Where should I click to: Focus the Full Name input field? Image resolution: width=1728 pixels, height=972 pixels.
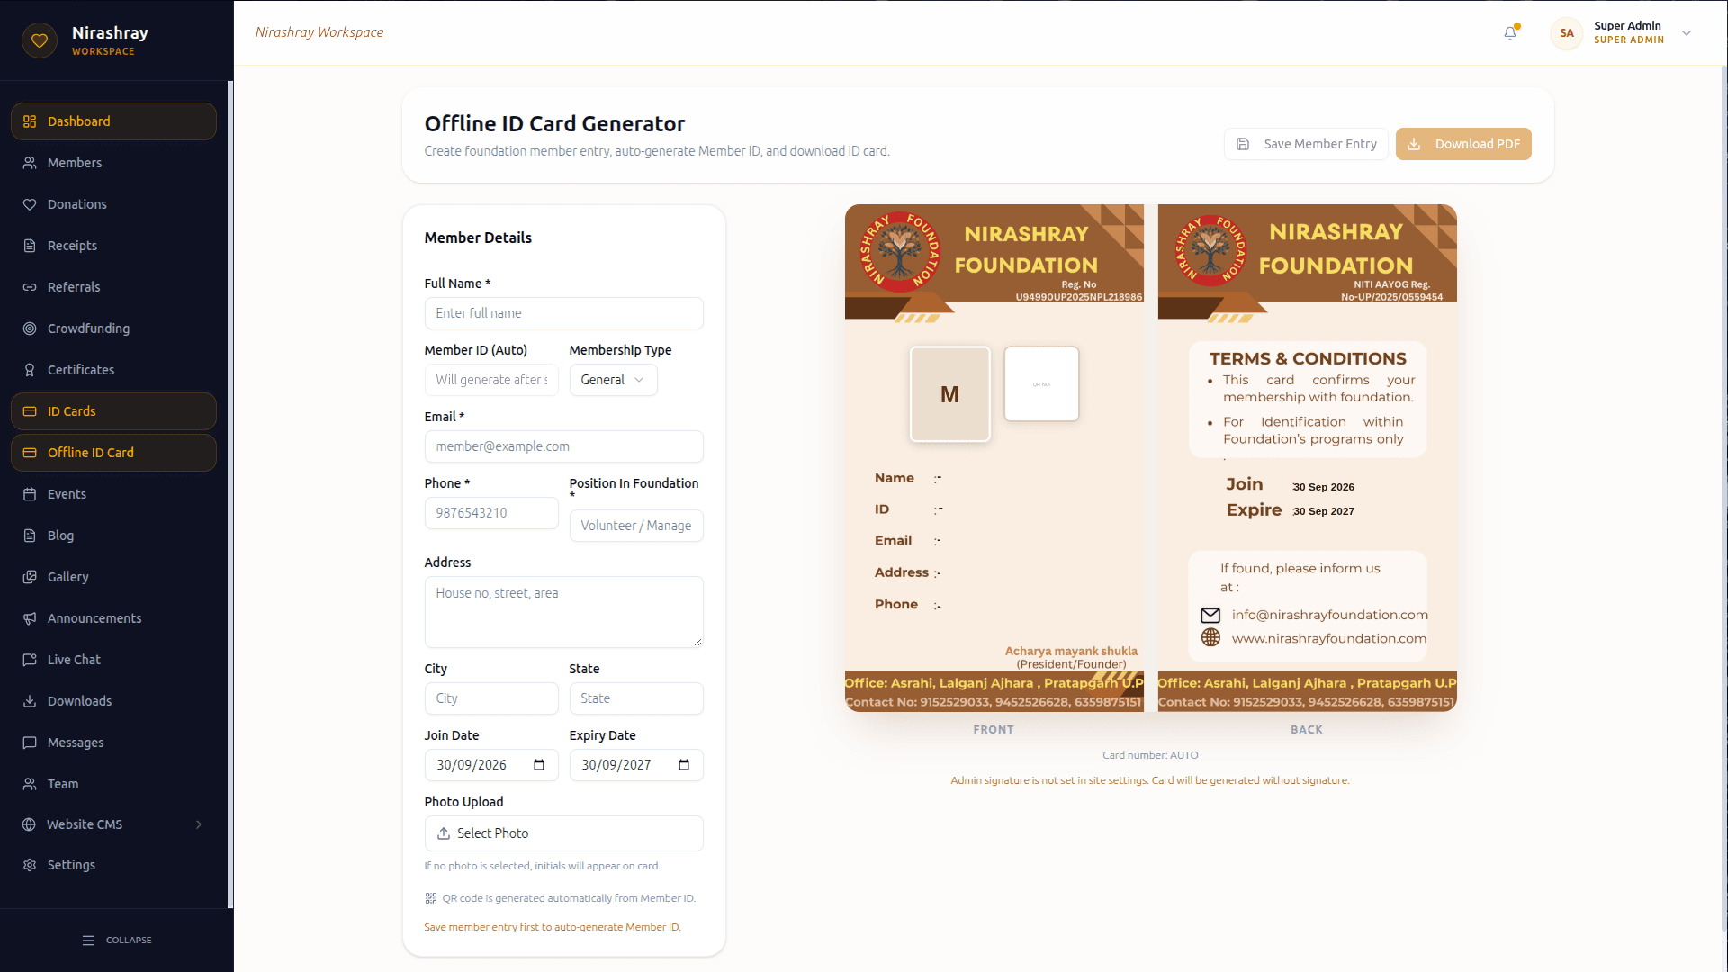tap(563, 313)
